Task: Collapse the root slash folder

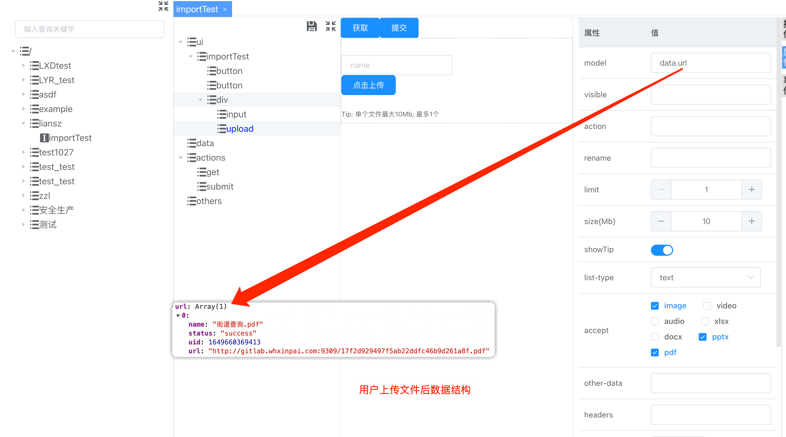Action: point(13,51)
